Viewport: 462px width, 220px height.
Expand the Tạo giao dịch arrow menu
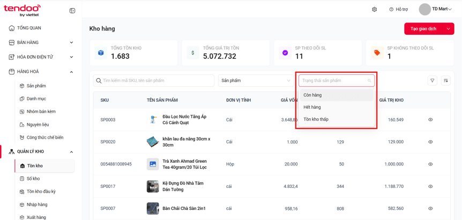449,29
